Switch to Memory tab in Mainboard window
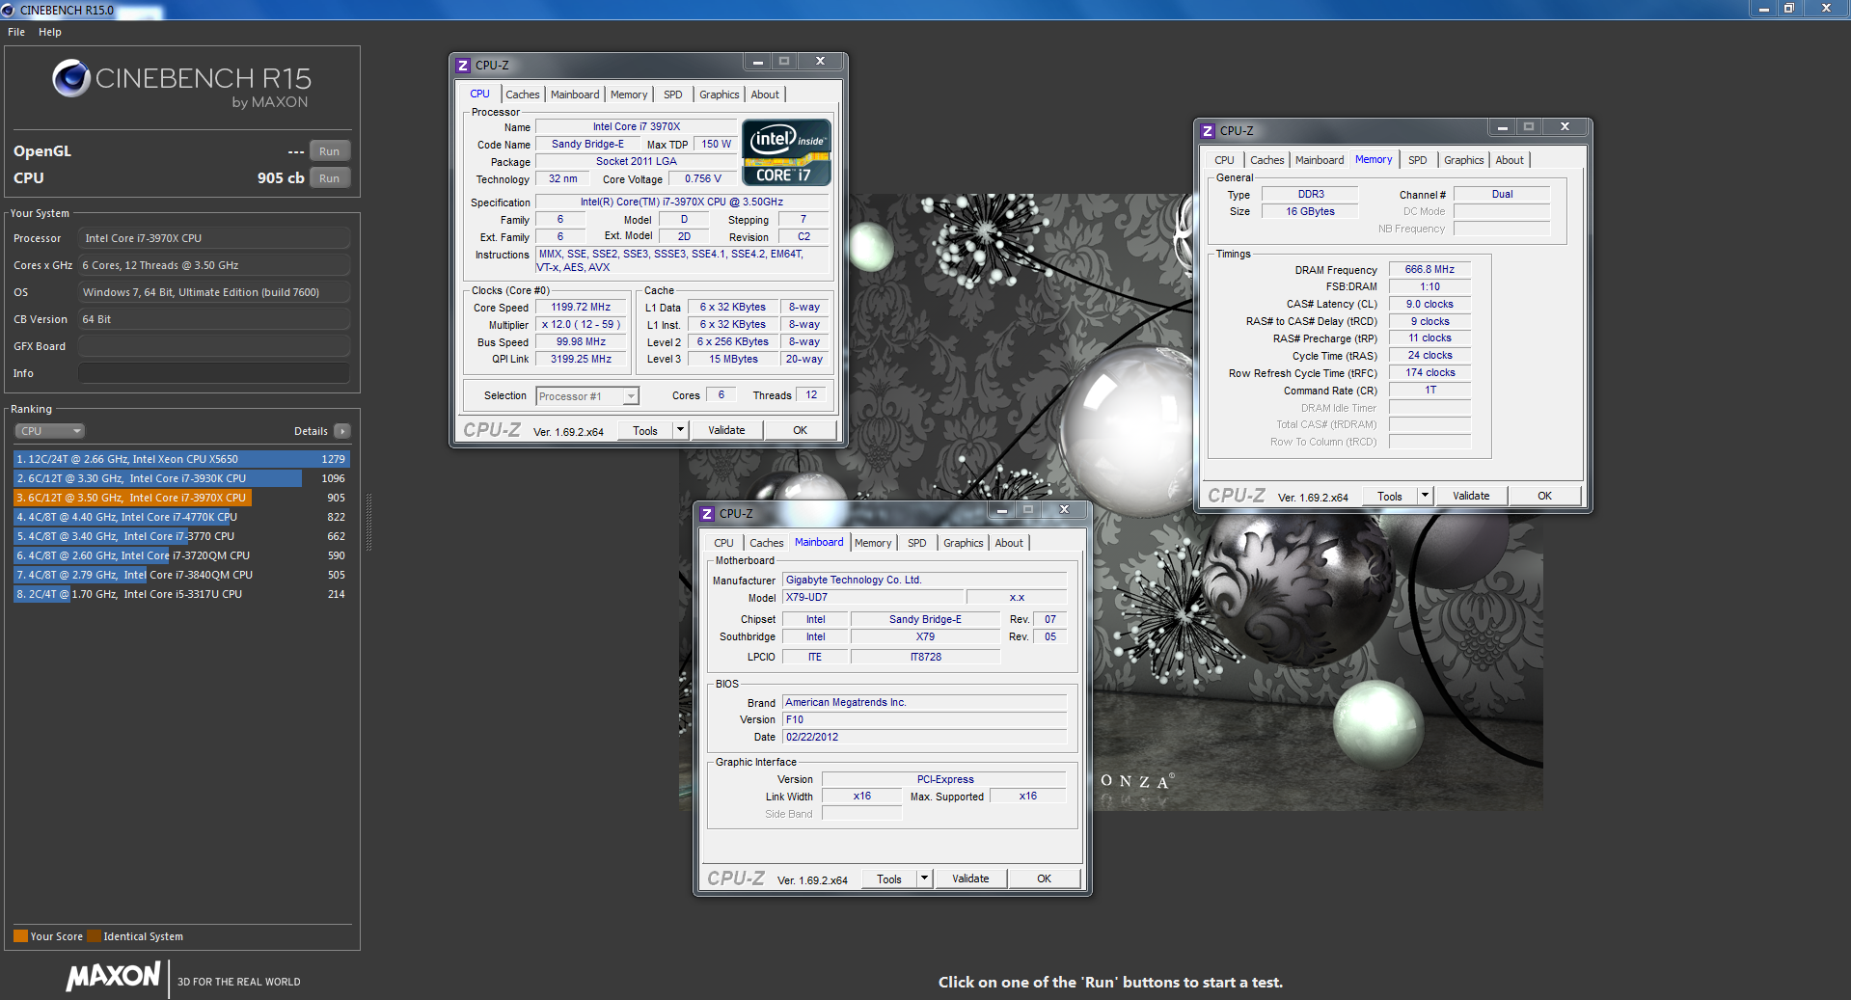The height and width of the screenshot is (1000, 1851). 873,543
